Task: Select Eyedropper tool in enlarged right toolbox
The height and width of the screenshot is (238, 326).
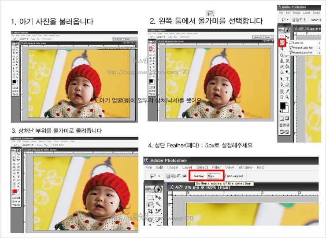Action: pyautogui.click(x=288, y=91)
